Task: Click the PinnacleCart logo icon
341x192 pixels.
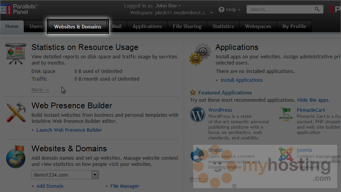Action: (x=286, y=114)
